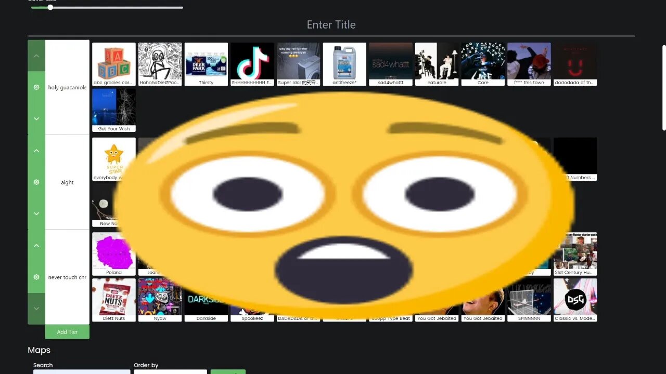
Task: Click the Maps section heading
Action: coord(39,350)
